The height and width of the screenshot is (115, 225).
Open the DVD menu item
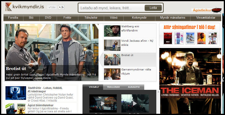(x=48, y=18)
